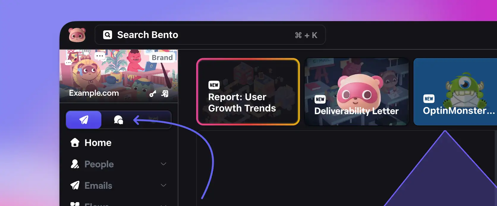Click the NEW badge on Deliverability Letter
Screen dimensions: 497x206
click(320, 99)
